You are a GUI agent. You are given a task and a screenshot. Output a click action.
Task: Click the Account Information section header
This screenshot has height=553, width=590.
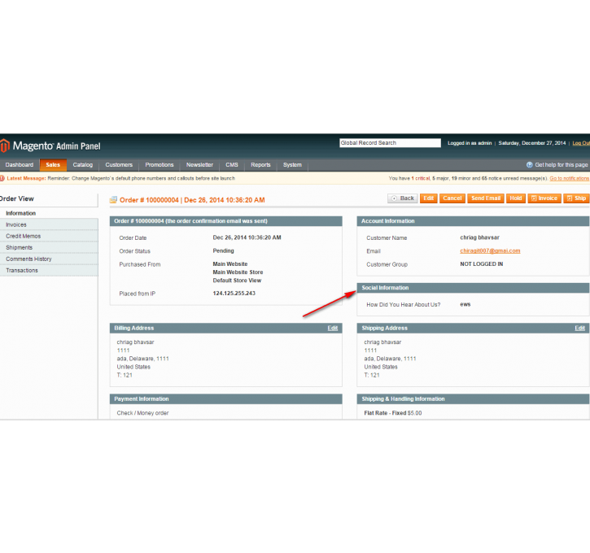[x=473, y=221]
